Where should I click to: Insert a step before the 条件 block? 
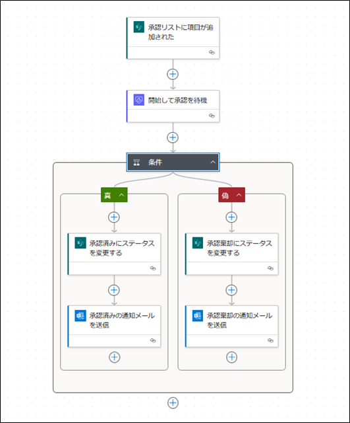173,137
